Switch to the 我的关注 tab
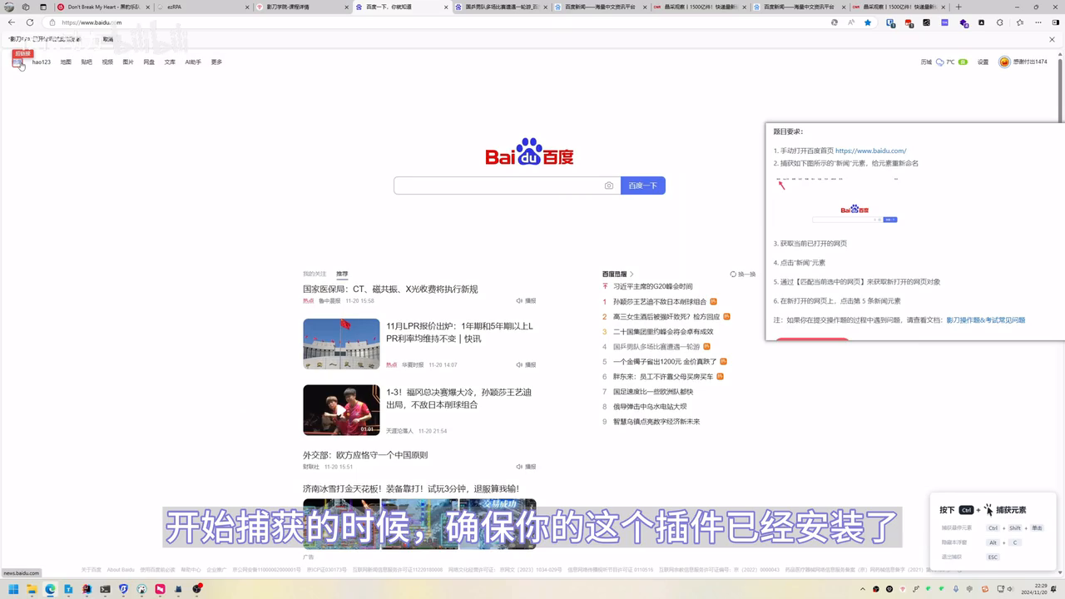This screenshot has height=599, width=1065. tap(315, 273)
